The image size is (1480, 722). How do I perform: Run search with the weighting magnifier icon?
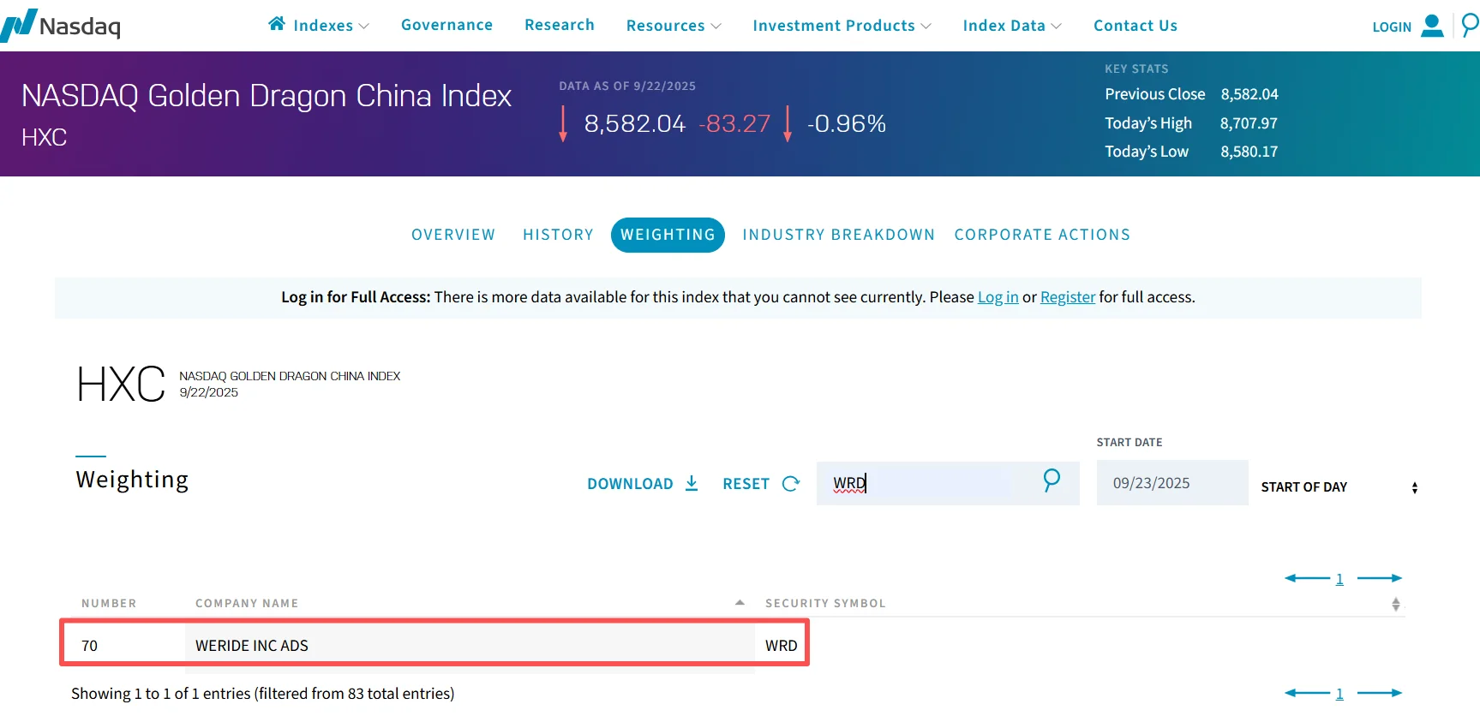1052,480
